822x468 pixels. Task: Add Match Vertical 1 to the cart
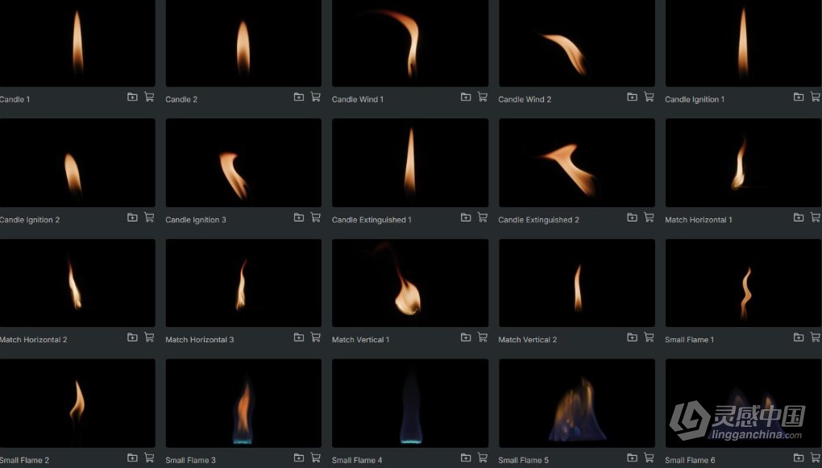482,338
